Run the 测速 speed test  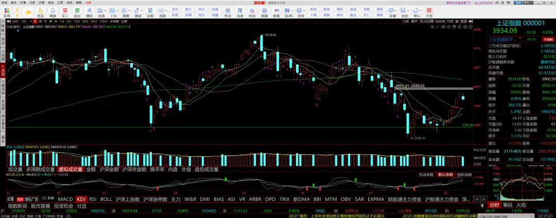coord(53,12)
